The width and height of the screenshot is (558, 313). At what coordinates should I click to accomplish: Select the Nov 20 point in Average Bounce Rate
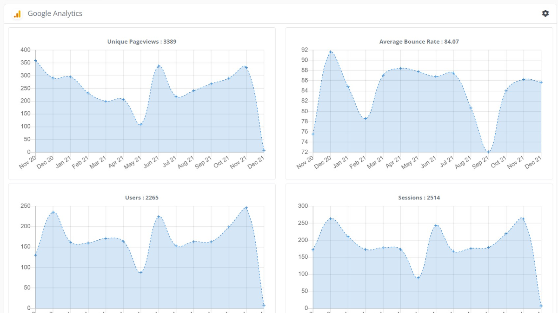coord(313,134)
